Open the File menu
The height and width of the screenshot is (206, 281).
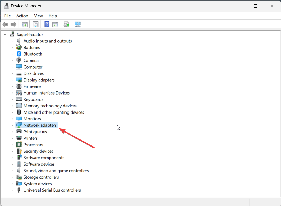click(7, 16)
